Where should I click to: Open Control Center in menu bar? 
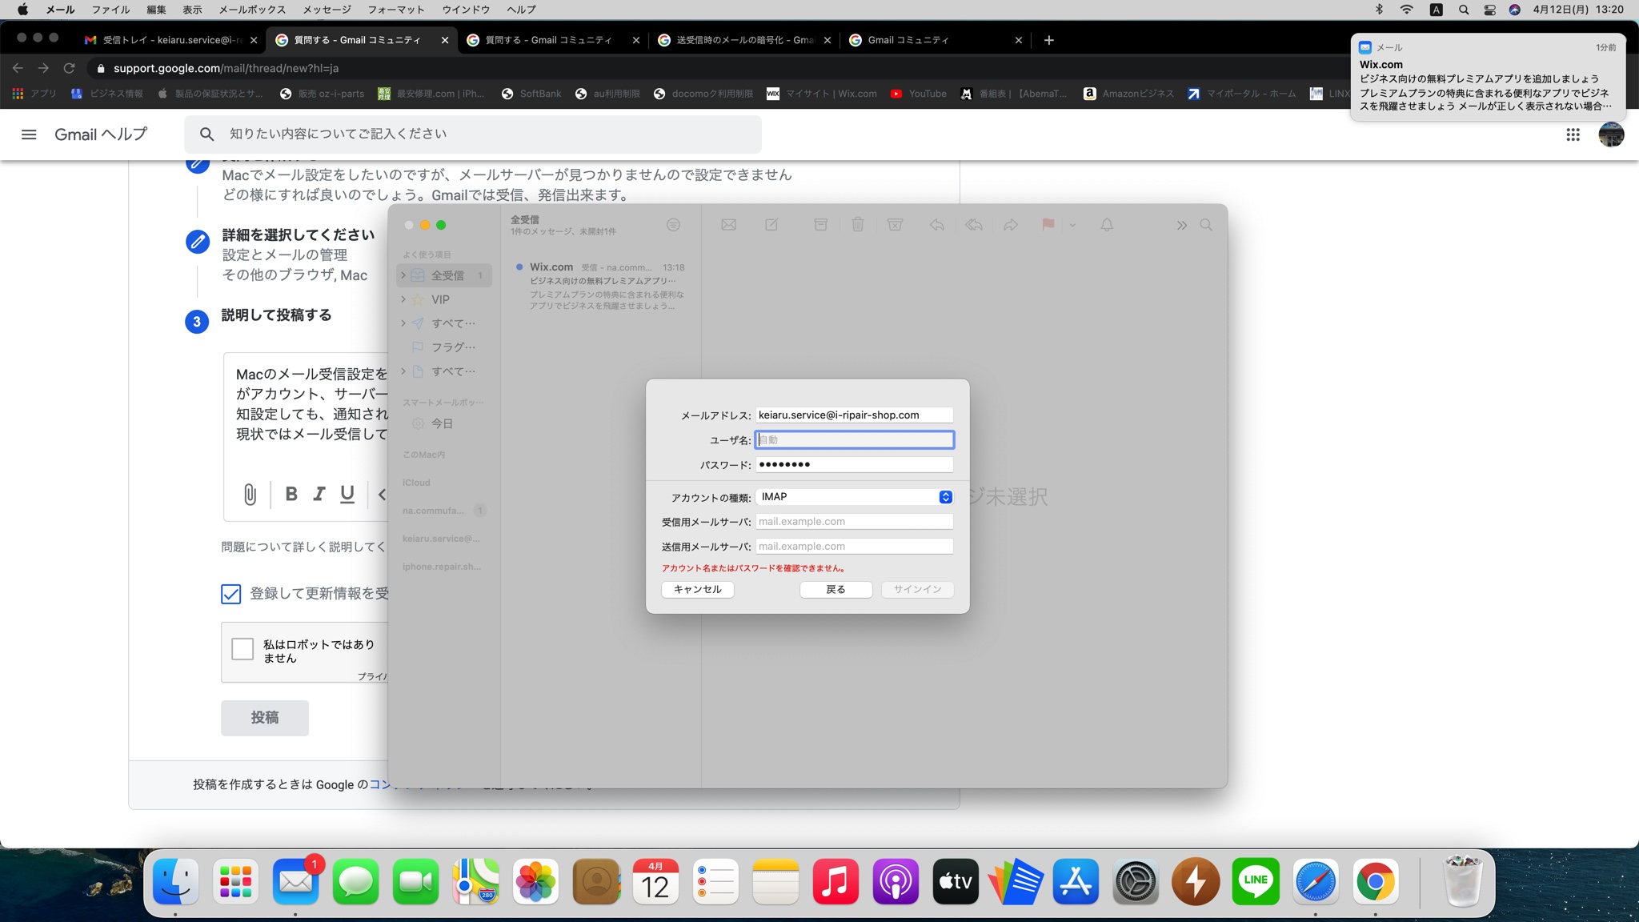(1489, 10)
